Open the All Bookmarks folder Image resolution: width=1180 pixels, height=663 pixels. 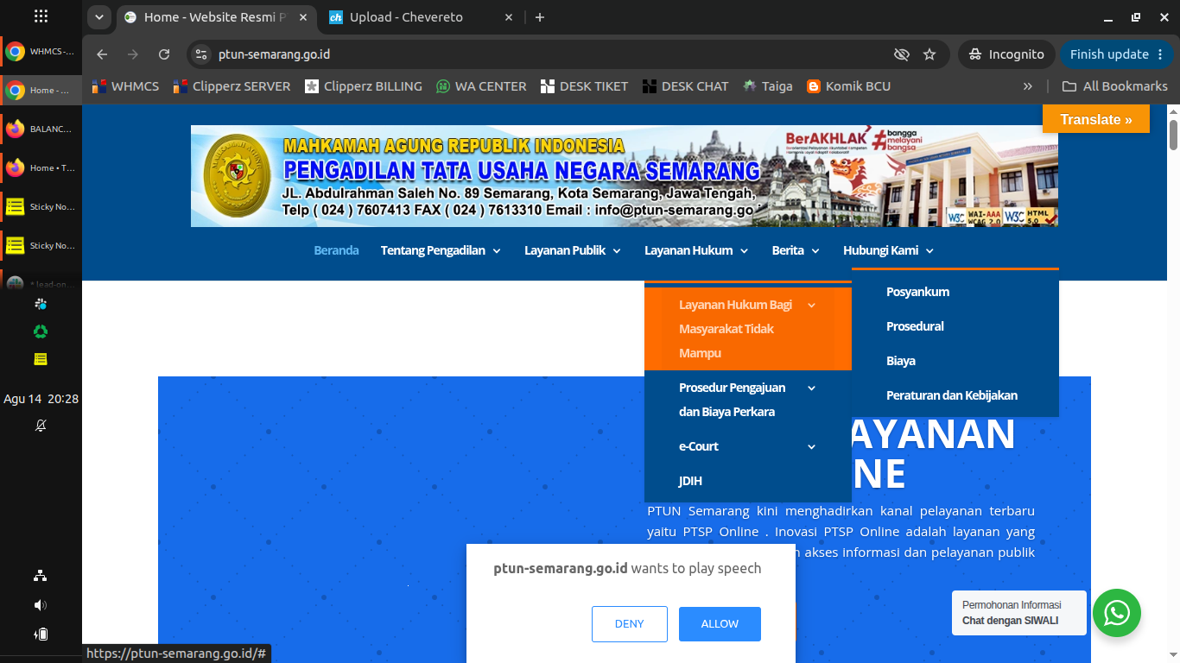[1114, 86]
